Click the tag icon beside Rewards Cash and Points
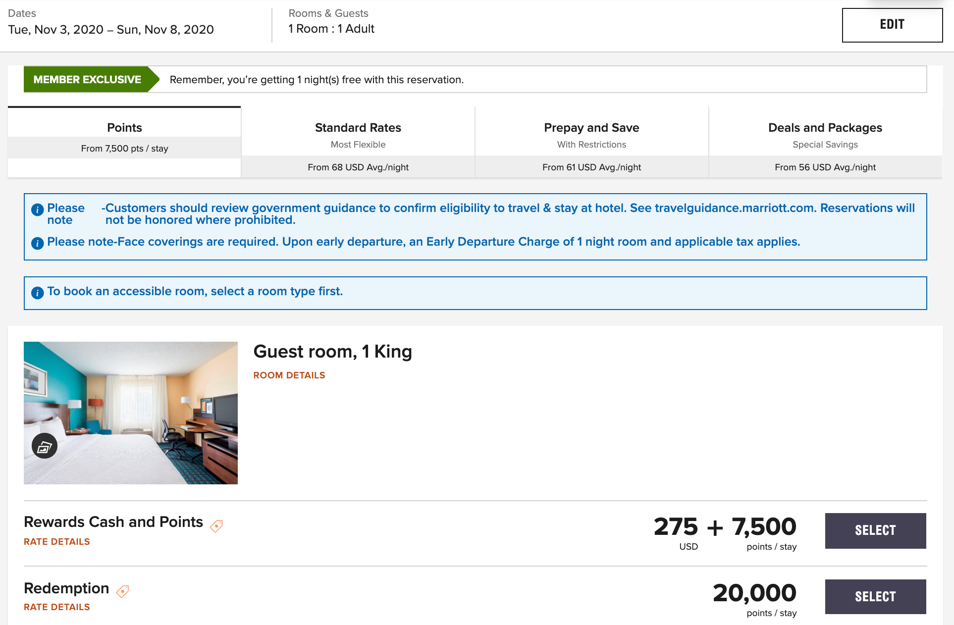The width and height of the screenshot is (954, 625). click(216, 525)
